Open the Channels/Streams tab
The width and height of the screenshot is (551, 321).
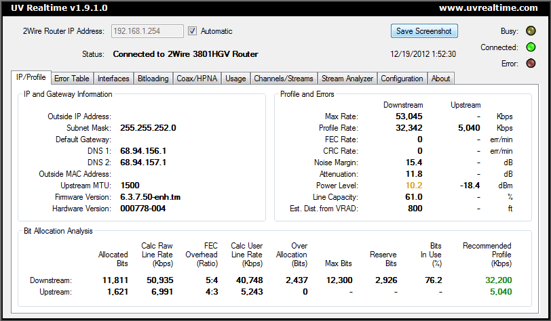[x=284, y=79]
